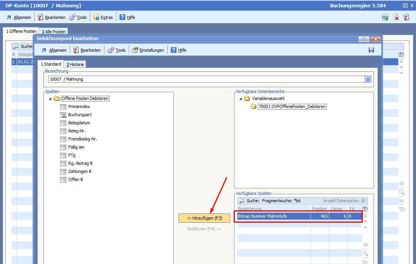Open the Extras menu in main window

click(103, 17)
